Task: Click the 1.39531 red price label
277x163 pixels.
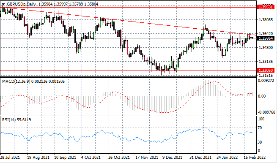Action: coord(266,7)
